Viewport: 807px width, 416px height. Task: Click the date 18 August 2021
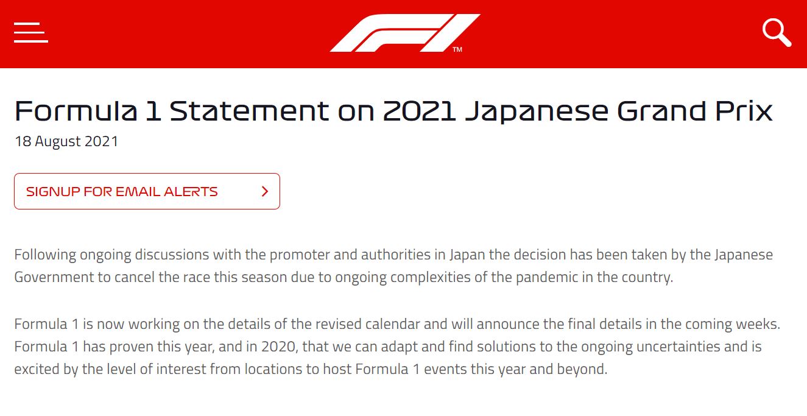coord(66,141)
